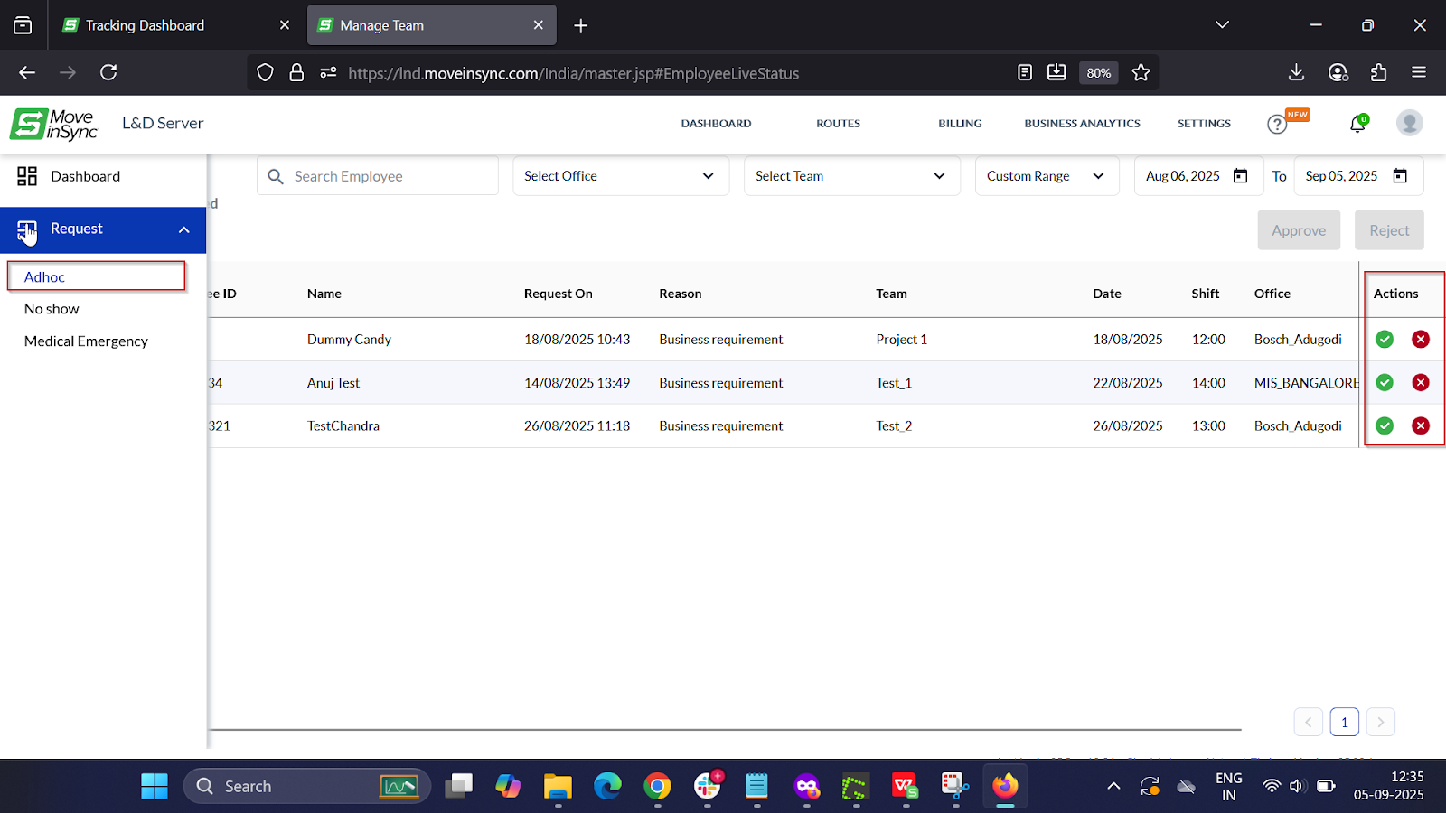Open the Business Analytics menu
Image resolution: width=1446 pixels, height=813 pixels.
point(1082,124)
